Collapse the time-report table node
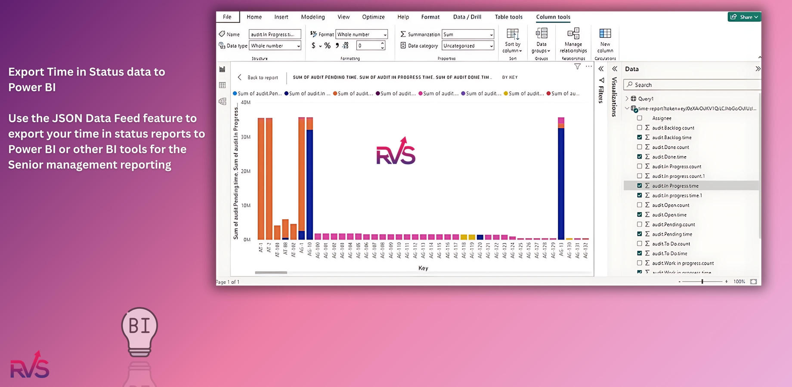The height and width of the screenshot is (387, 792). pyautogui.click(x=627, y=108)
